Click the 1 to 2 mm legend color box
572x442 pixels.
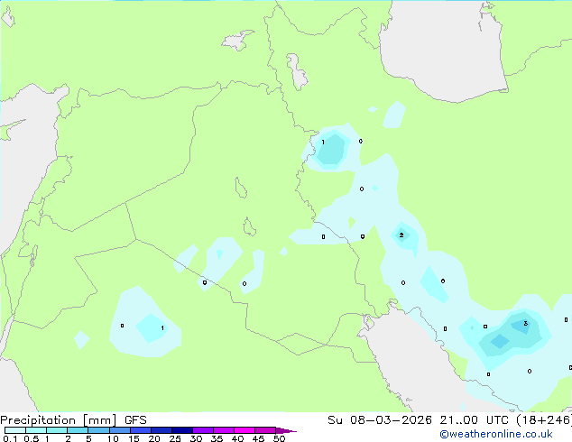[x=57, y=430]
